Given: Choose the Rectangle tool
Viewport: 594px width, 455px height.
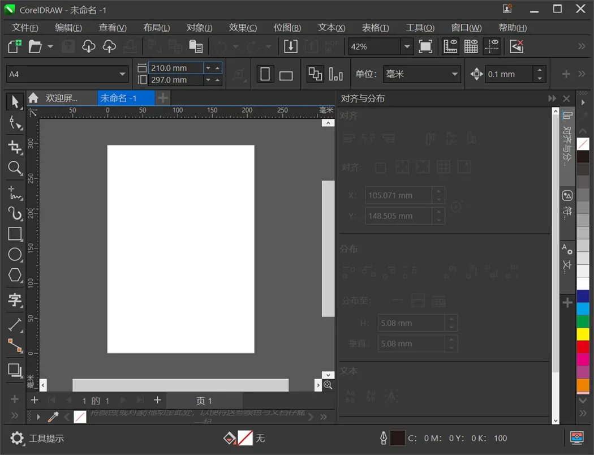Looking at the screenshot, I should click(x=15, y=234).
